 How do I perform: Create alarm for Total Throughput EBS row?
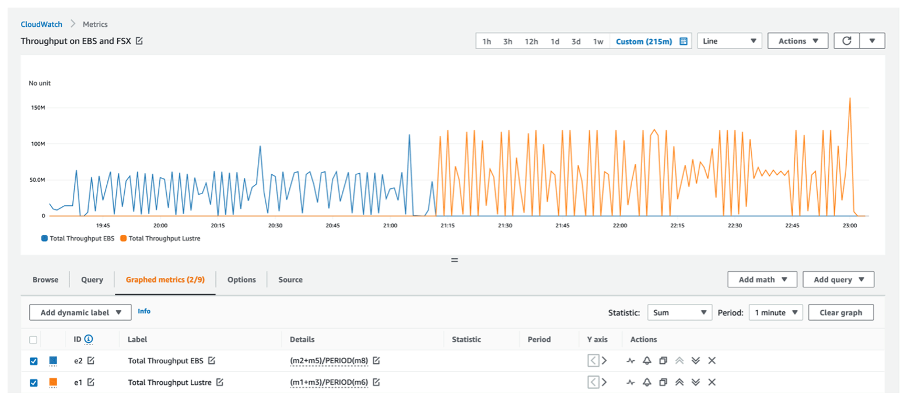pyautogui.click(x=646, y=361)
